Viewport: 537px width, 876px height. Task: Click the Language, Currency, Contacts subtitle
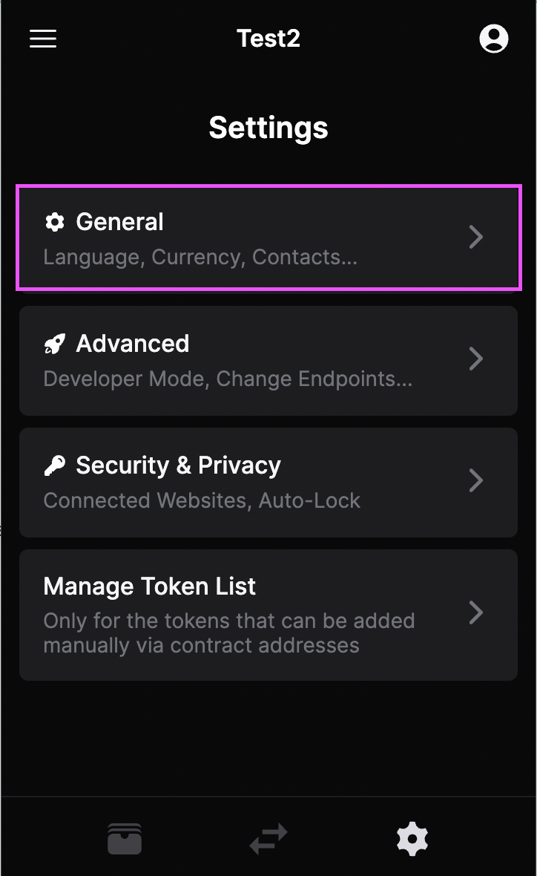tap(200, 258)
